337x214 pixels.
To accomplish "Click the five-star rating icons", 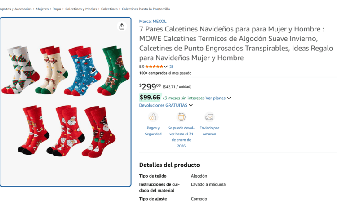I will 154,67.
